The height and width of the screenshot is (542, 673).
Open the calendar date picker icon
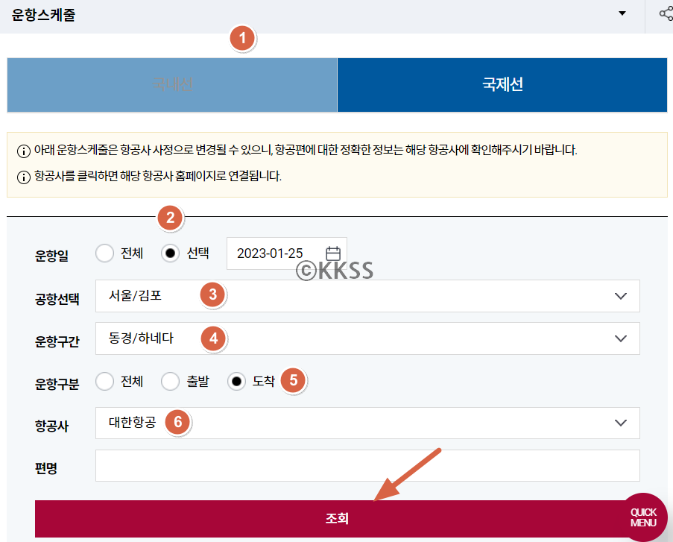tap(332, 252)
